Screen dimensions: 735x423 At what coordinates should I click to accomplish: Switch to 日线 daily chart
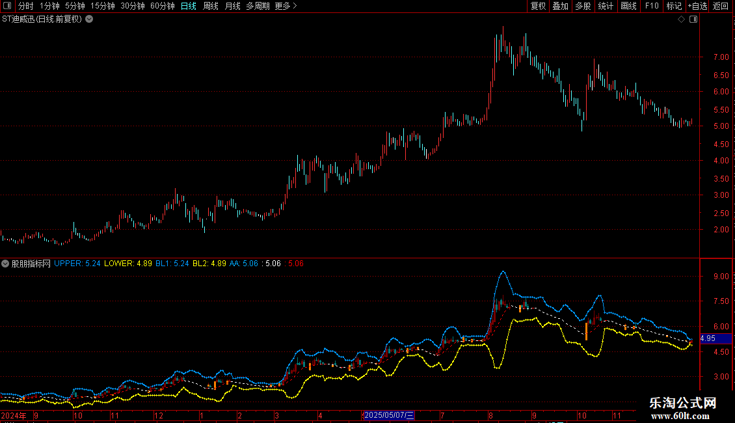tap(189, 6)
